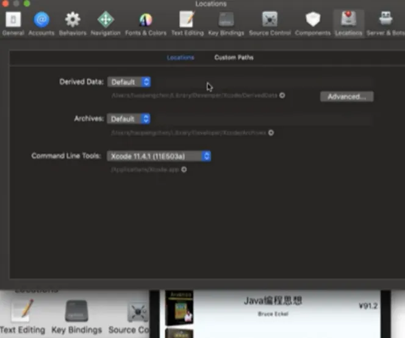Open the Components preferences pane

pos(313,24)
